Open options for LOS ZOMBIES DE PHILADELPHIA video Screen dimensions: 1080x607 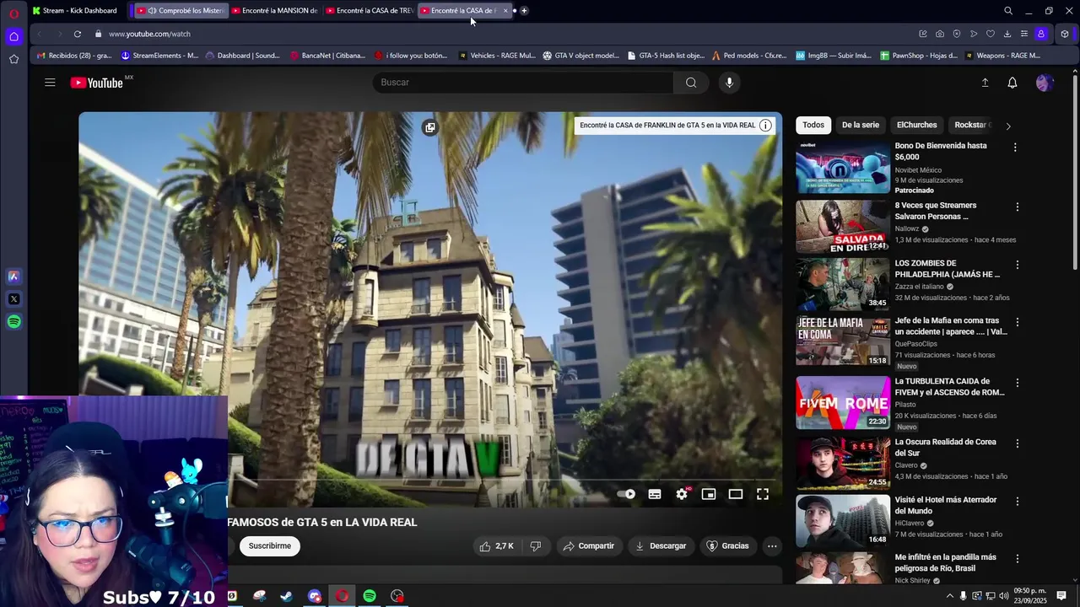coord(1017,265)
